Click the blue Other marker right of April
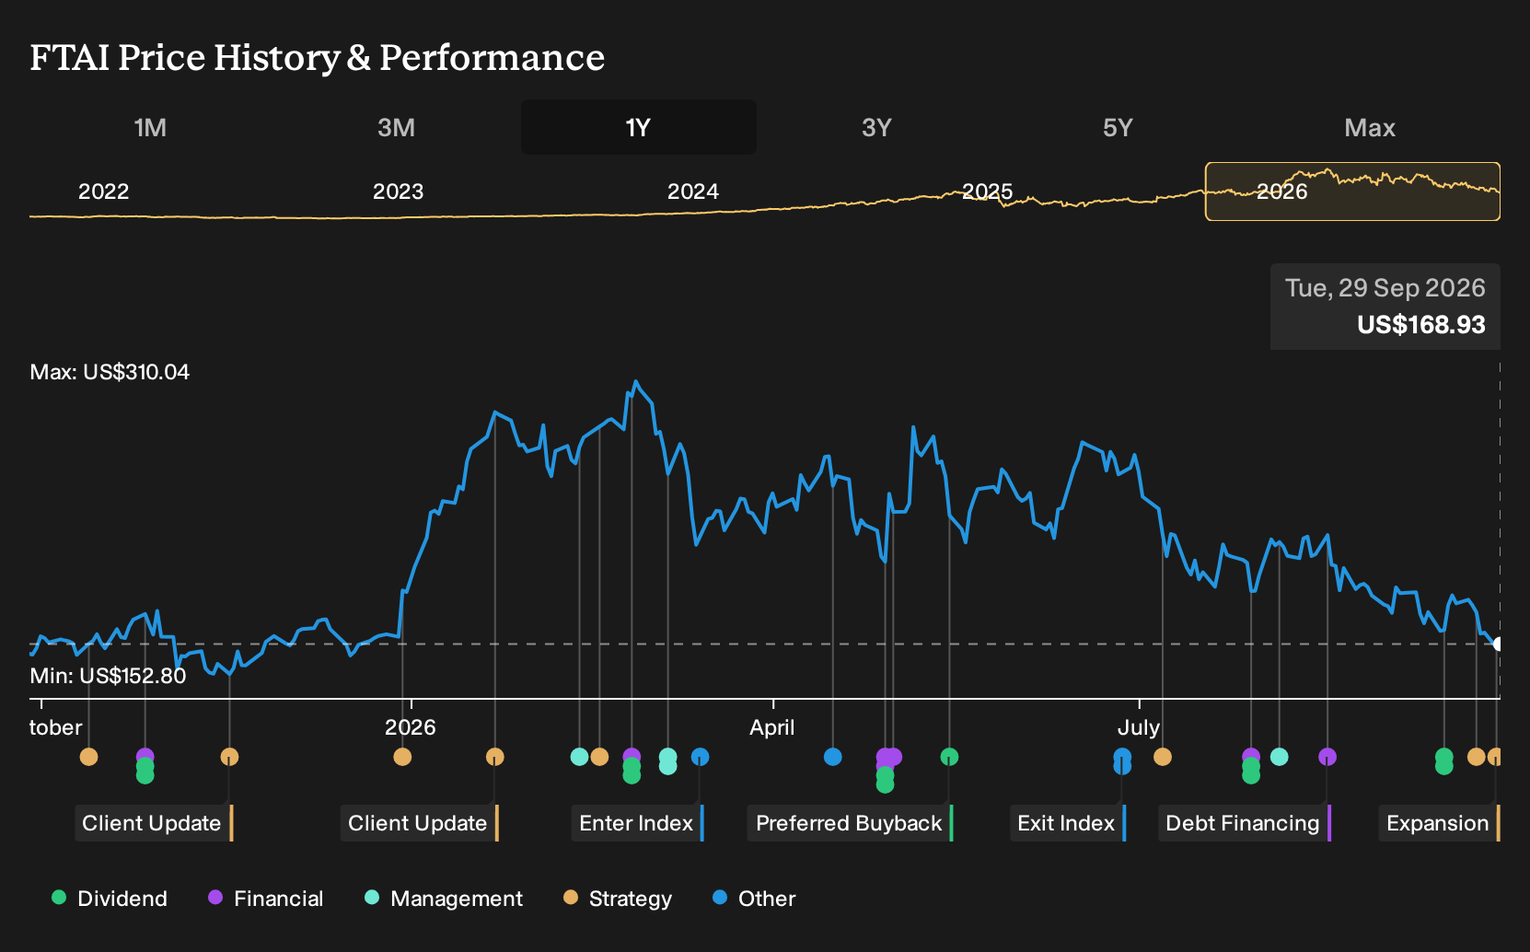 pyautogui.click(x=832, y=757)
